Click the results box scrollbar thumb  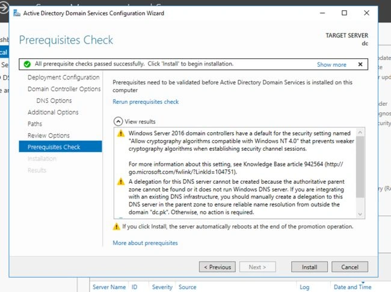click(360, 166)
